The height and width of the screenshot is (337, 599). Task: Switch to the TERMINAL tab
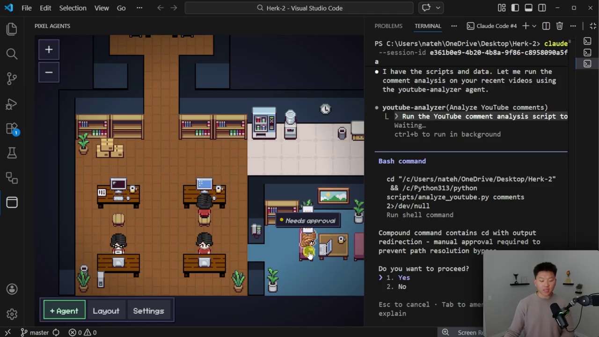pyautogui.click(x=427, y=26)
